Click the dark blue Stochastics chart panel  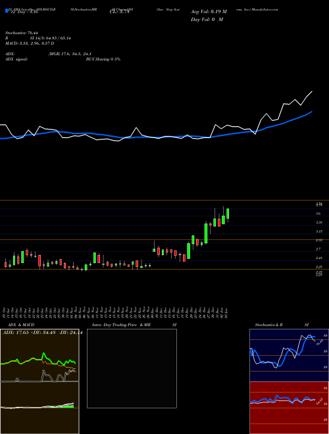click(289, 355)
